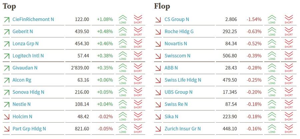The height and width of the screenshot is (139, 300).
Task: Select the LONG icon for Givaudan N
Action: coord(123,68)
